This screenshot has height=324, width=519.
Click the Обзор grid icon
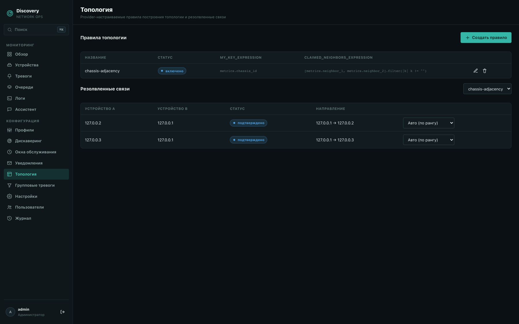[10, 54]
